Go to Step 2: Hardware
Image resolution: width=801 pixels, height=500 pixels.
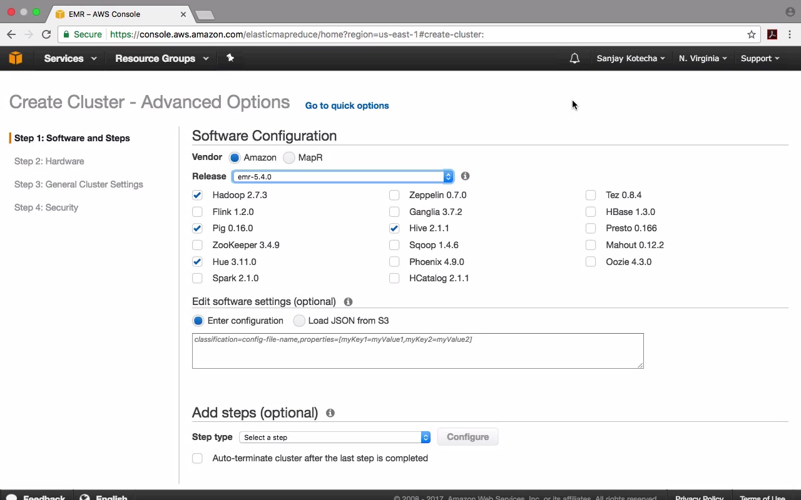point(49,161)
